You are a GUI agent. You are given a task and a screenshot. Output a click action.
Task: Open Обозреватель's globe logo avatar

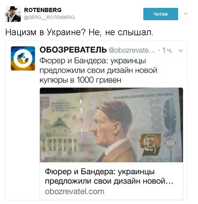click(23, 58)
